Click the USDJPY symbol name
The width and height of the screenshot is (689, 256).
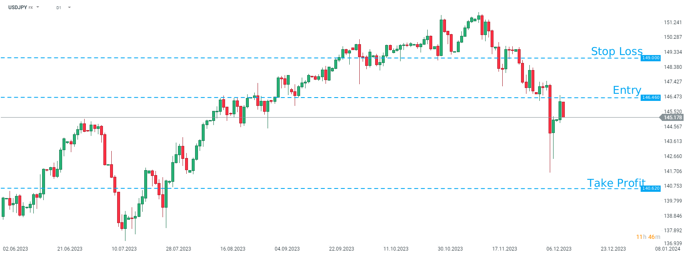[x=18, y=8]
